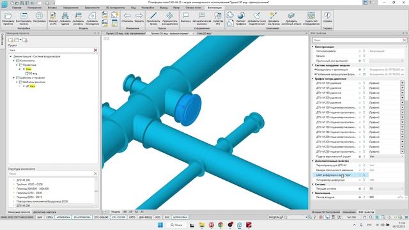This screenshot has height=230, width=409.
Task: Open Главная ribbon tab
Action: (x=17, y=8)
